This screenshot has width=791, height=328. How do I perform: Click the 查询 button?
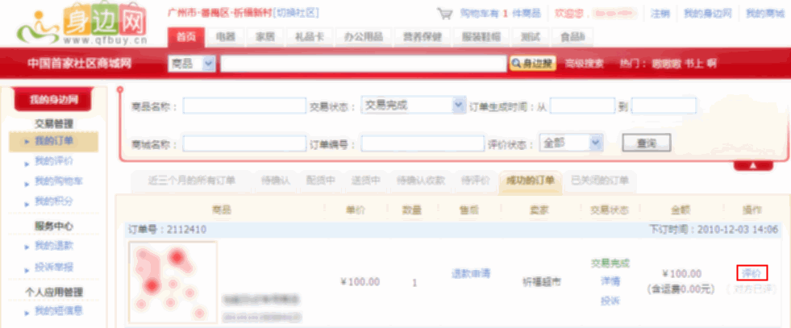coord(646,143)
